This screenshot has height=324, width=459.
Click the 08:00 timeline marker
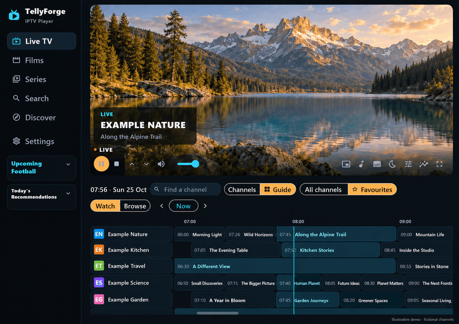pyautogui.click(x=298, y=222)
